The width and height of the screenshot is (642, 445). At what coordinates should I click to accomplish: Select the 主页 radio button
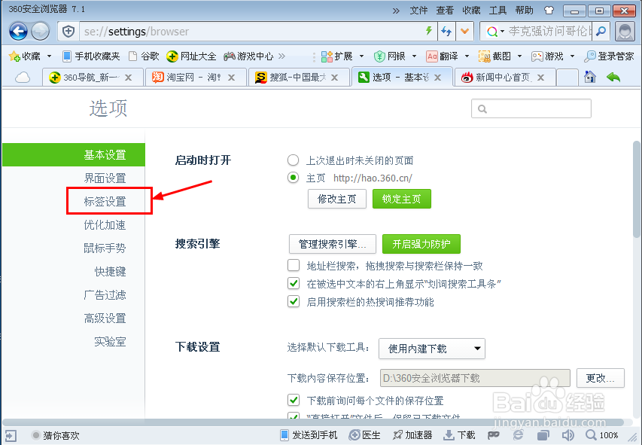(x=293, y=178)
